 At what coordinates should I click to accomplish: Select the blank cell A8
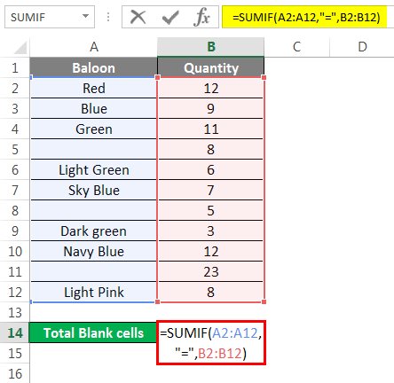point(93,210)
